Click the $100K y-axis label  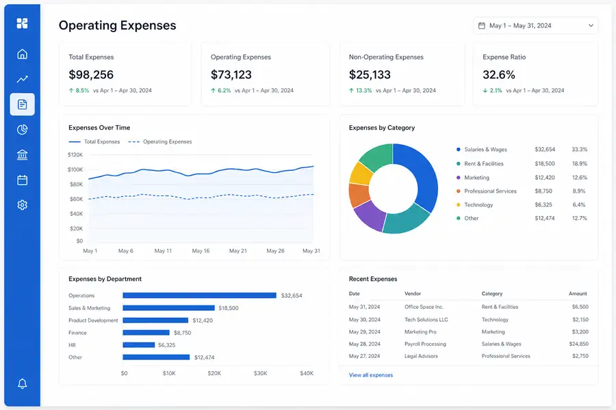tap(75, 169)
